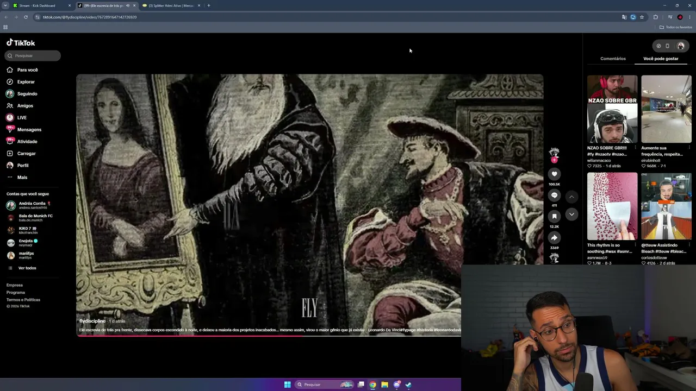
Task: Open options for This rhythm is so soothing video
Action: 635,245
